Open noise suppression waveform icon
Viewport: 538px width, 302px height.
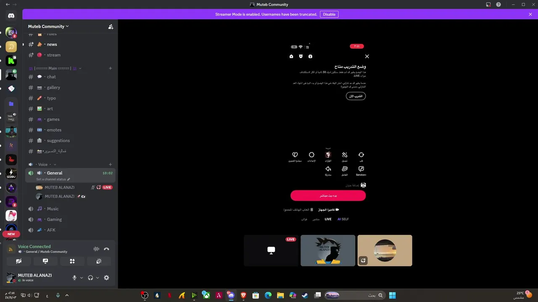click(96, 249)
